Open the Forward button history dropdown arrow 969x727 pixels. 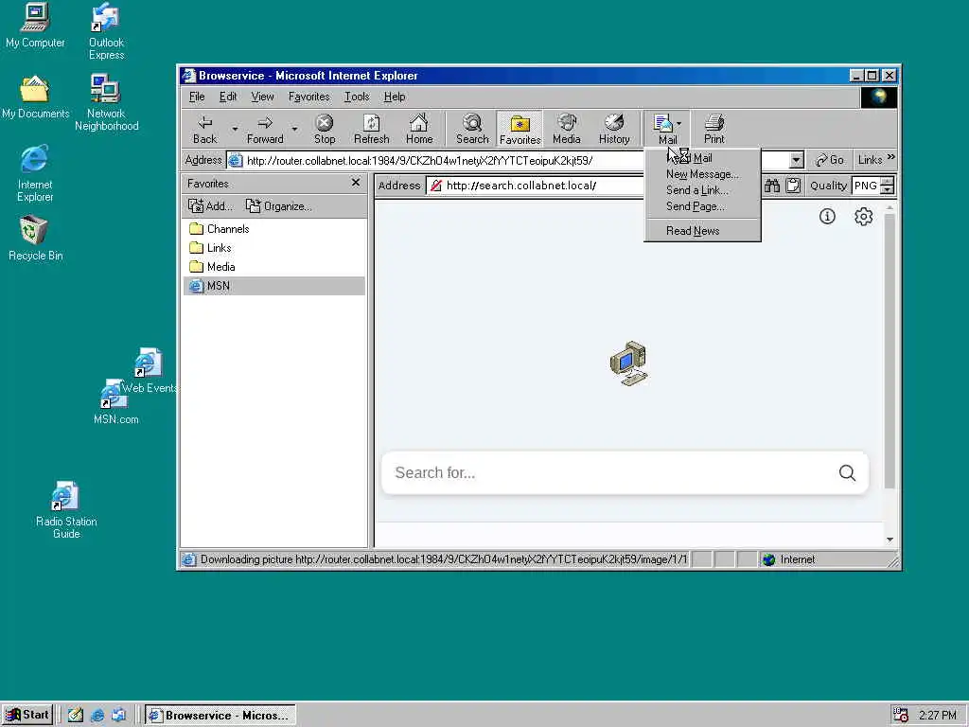click(x=295, y=129)
